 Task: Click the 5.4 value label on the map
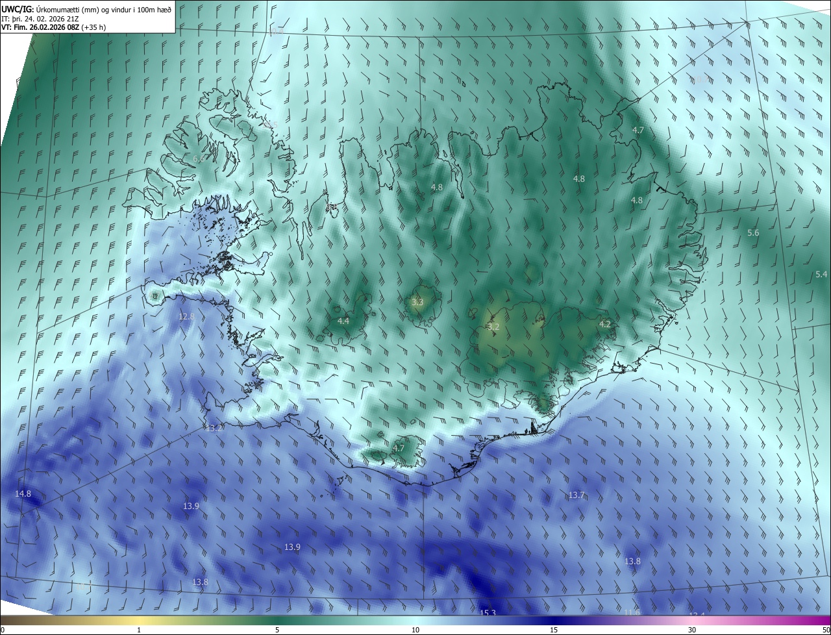click(821, 275)
